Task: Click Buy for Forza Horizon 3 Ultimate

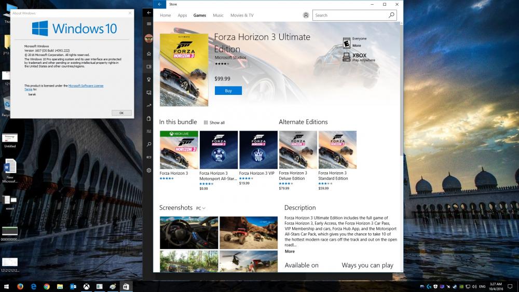Action: pos(228,91)
